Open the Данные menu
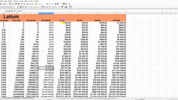 [27, 1]
